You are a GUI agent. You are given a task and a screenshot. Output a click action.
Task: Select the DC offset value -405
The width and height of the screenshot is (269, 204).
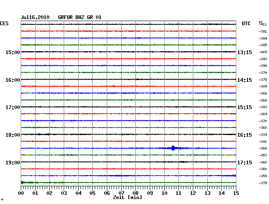[263, 52]
